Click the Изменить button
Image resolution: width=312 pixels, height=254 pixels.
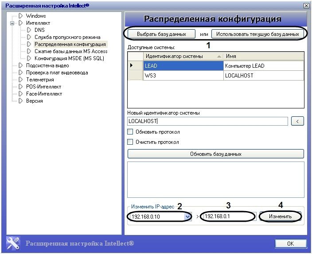pos(280,216)
